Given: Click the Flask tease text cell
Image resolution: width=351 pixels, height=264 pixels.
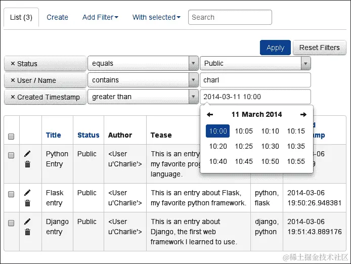Looking at the screenshot, I should [x=198, y=198].
